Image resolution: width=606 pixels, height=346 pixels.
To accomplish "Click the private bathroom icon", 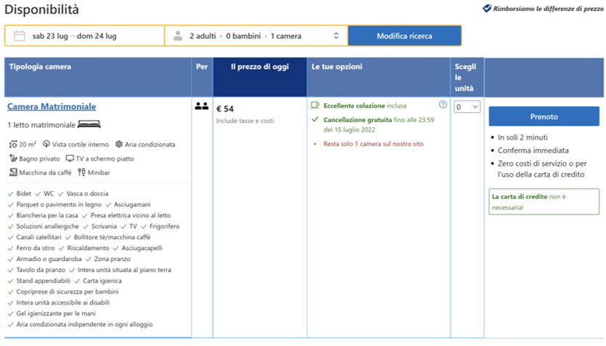I will tap(13, 158).
